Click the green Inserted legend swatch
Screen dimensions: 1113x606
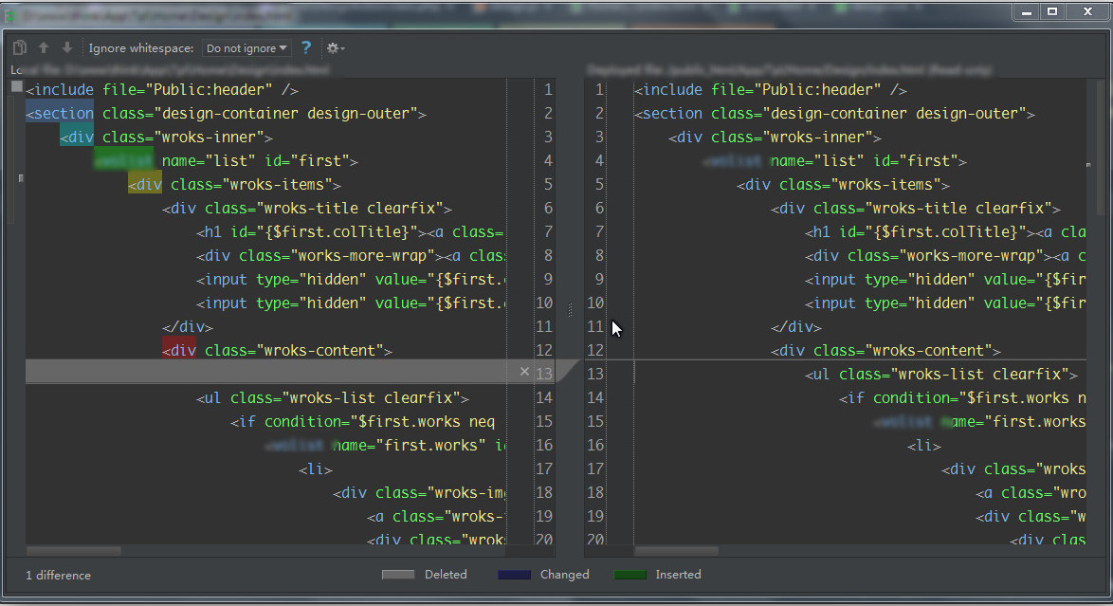pyautogui.click(x=629, y=574)
